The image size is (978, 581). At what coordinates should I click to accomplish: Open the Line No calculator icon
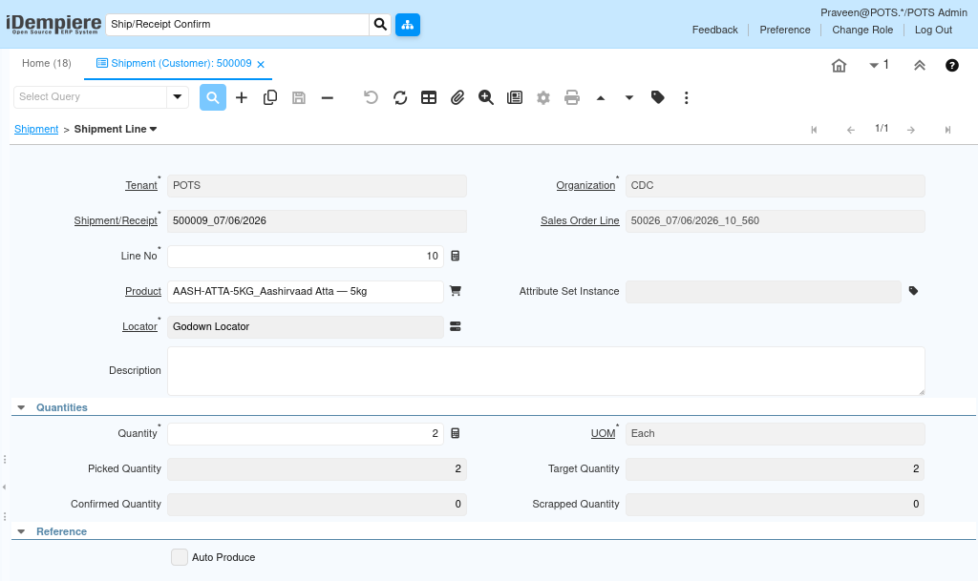point(456,256)
